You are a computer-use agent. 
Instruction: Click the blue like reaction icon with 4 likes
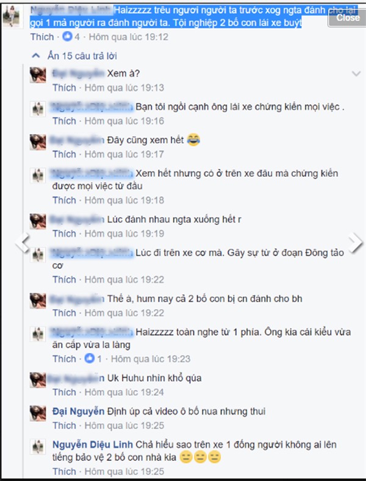click(x=67, y=37)
